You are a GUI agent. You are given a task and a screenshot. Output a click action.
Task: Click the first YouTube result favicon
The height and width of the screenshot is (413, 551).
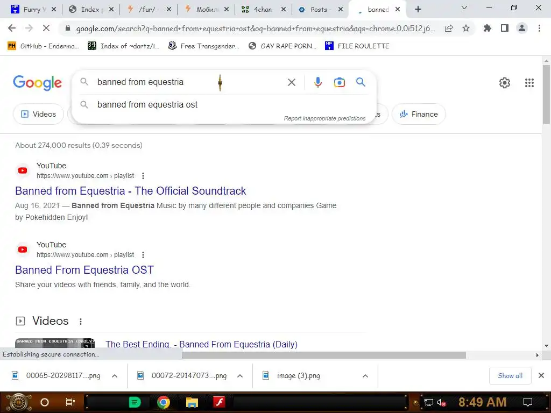tap(23, 170)
